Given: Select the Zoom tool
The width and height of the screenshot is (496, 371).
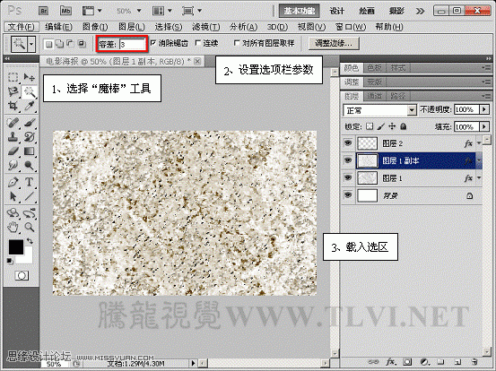Looking at the screenshot, I should point(30,227).
